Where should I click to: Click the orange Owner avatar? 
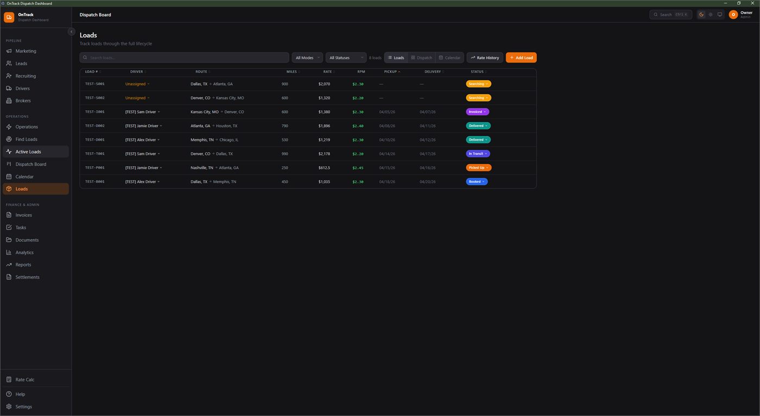(x=733, y=15)
